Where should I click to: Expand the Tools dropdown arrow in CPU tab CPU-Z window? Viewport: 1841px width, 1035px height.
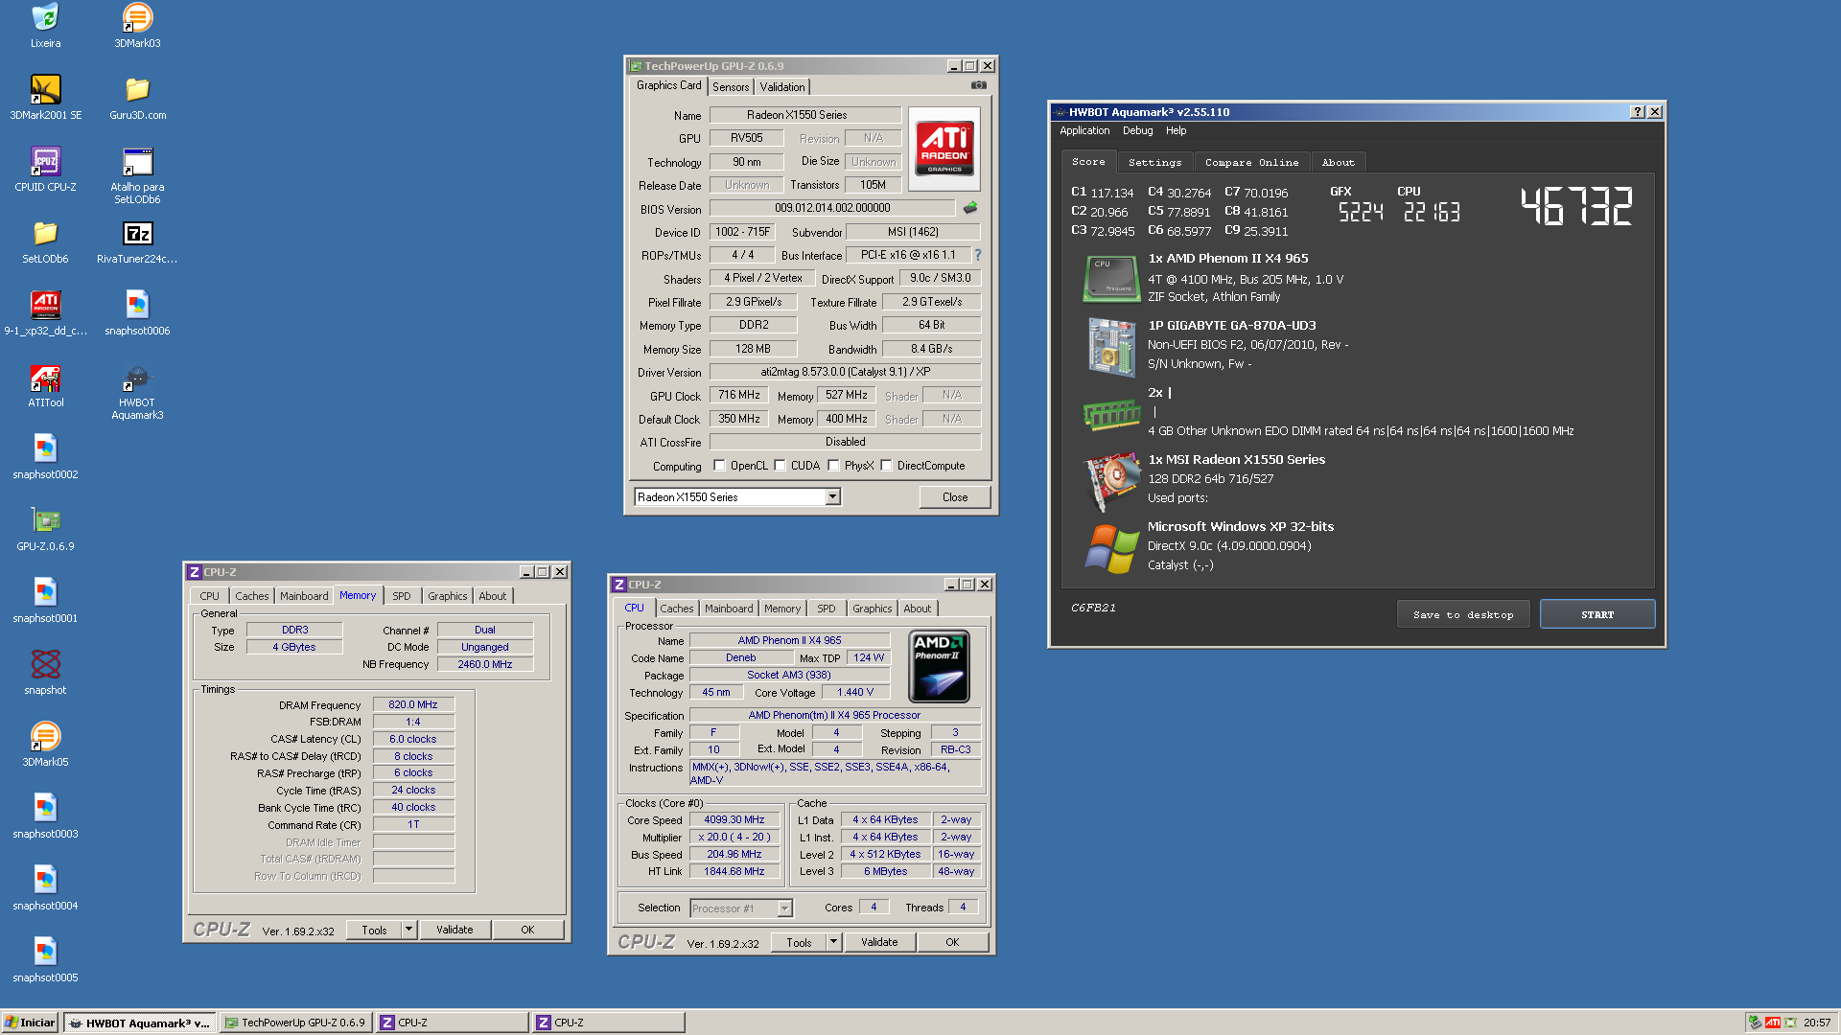833,942
